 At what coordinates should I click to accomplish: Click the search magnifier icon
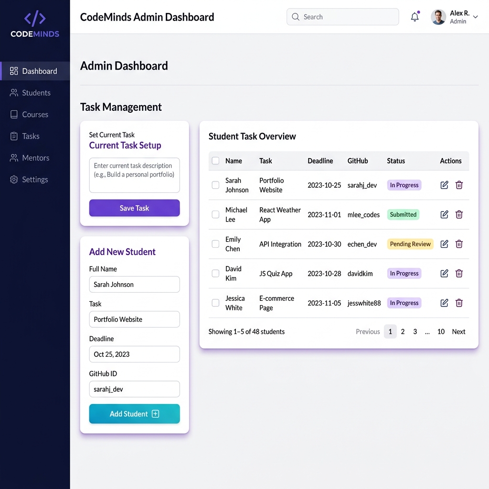point(295,17)
